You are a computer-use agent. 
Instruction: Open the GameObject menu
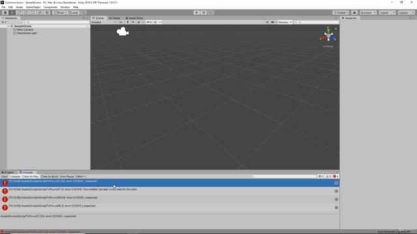point(33,7)
